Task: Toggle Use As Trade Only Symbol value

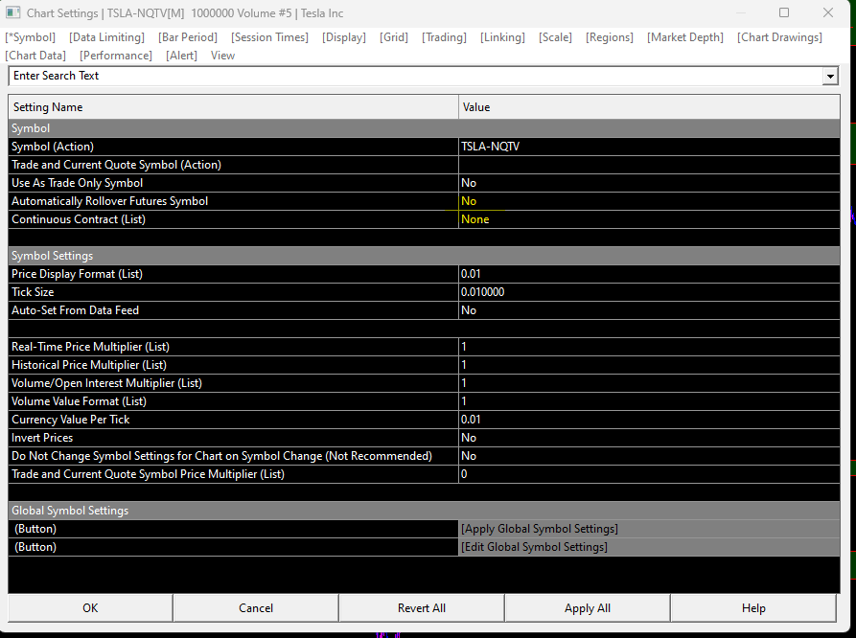Action: pyautogui.click(x=649, y=183)
